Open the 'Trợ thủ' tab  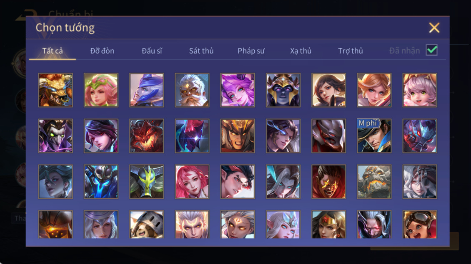(x=351, y=51)
